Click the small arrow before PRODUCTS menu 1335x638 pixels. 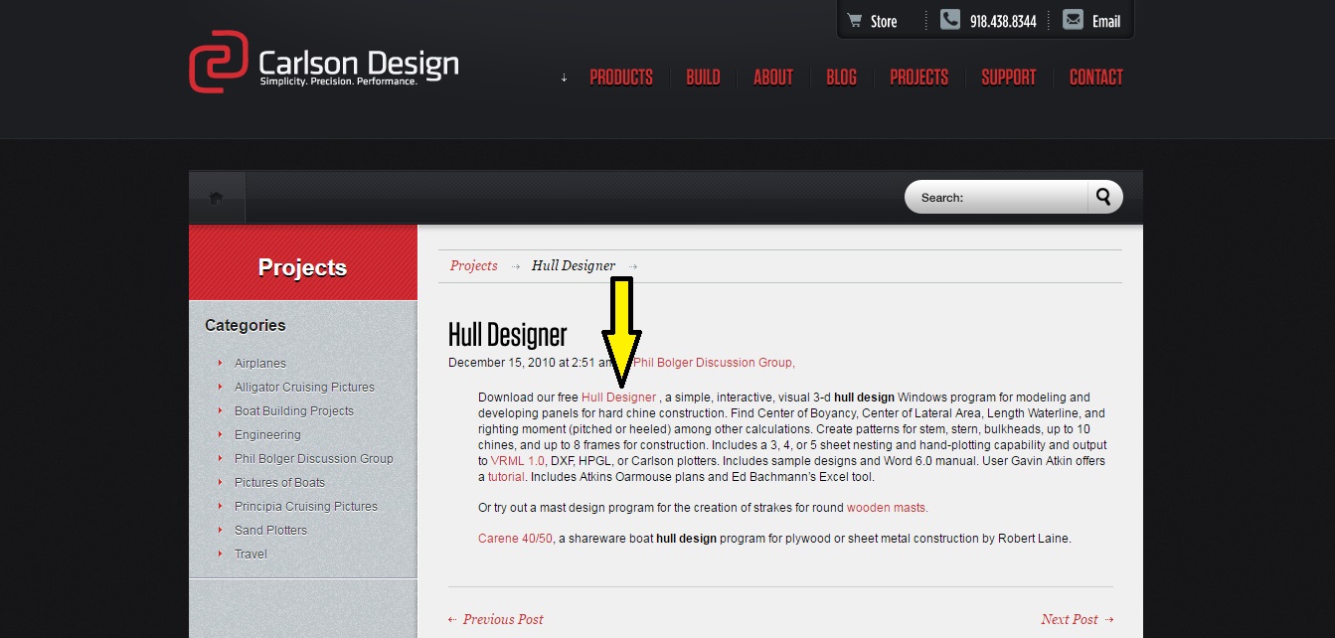564,78
